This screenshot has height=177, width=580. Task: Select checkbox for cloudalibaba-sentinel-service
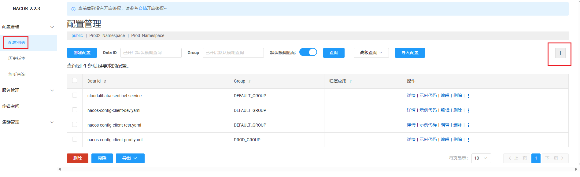click(75, 95)
